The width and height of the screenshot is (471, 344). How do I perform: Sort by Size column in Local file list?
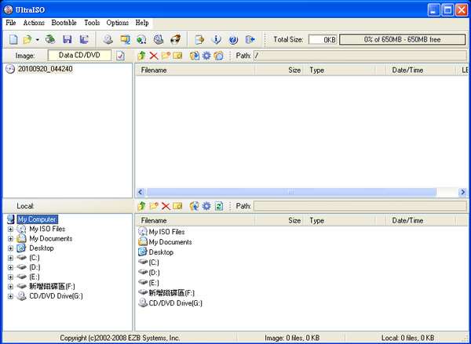click(x=279, y=220)
